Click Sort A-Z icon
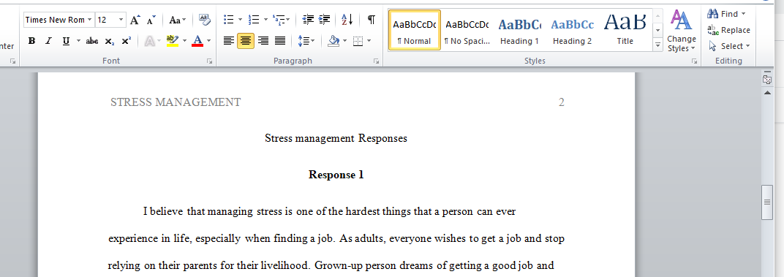The width and height of the screenshot is (784, 277). click(347, 20)
